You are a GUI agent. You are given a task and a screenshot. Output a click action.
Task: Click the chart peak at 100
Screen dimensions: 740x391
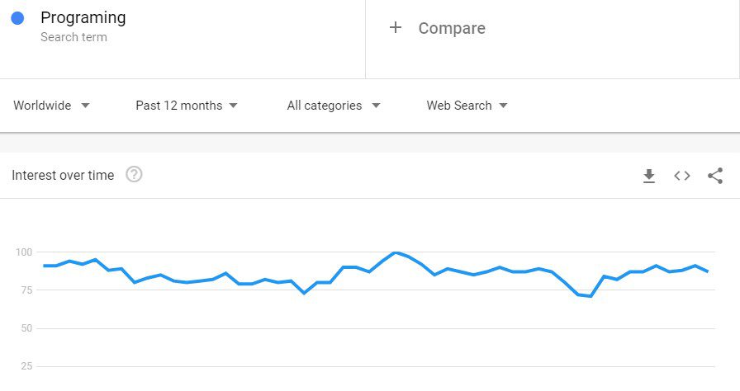coord(396,252)
